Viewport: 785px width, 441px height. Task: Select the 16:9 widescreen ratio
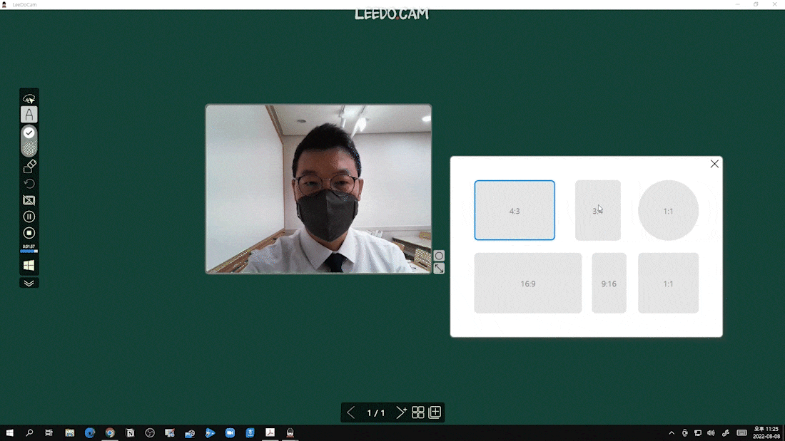[x=527, y=283]
